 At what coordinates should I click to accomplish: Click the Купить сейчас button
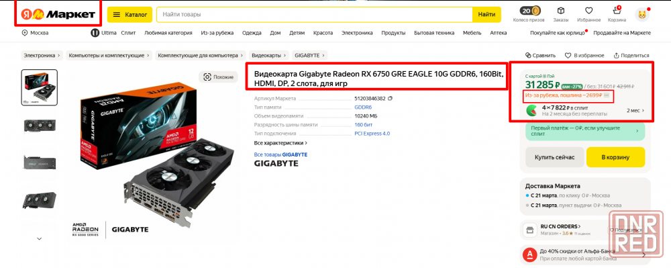coord(554,157)
